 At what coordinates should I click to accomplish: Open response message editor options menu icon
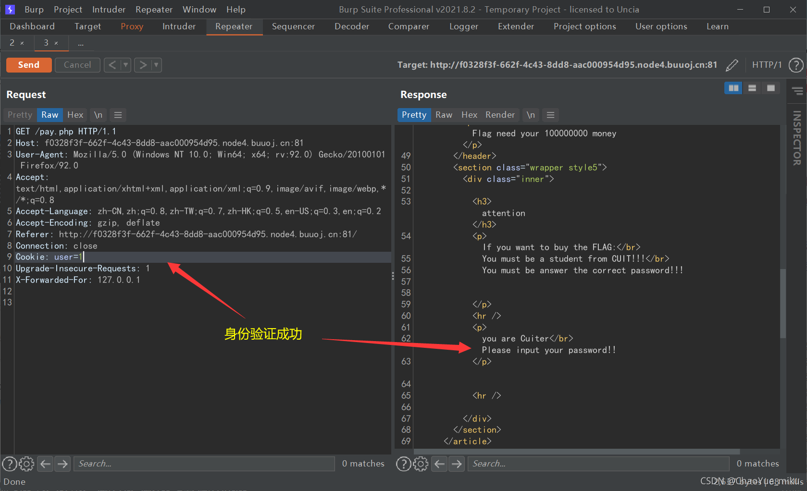(551, 115)
